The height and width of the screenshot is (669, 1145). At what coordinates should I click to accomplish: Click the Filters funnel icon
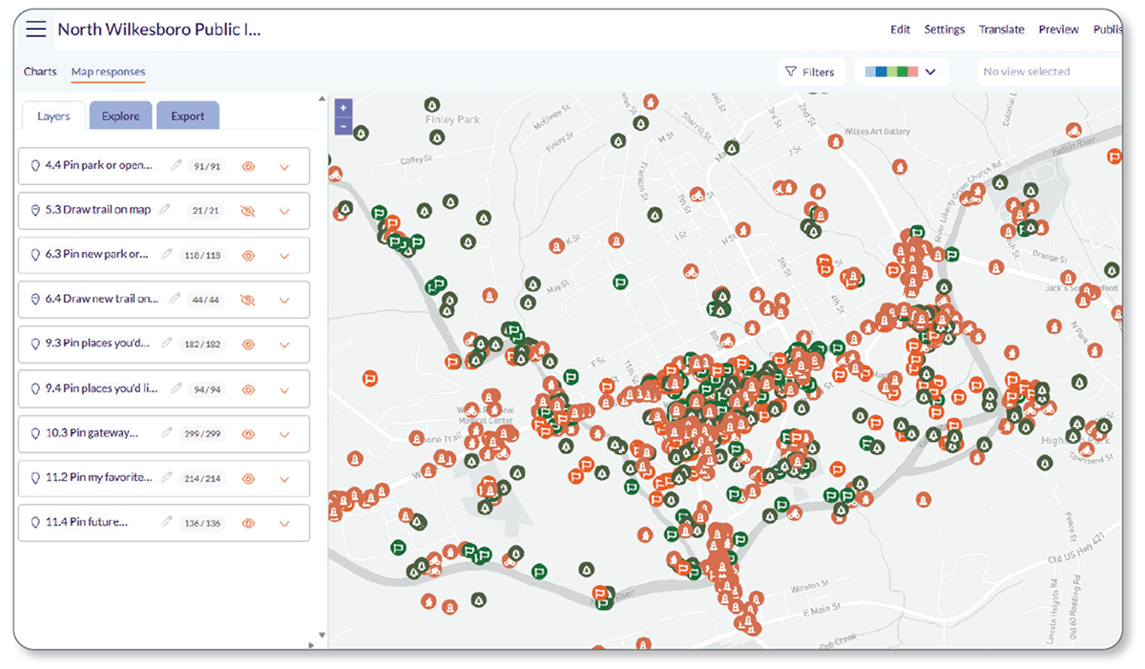(x=790, y=71)
